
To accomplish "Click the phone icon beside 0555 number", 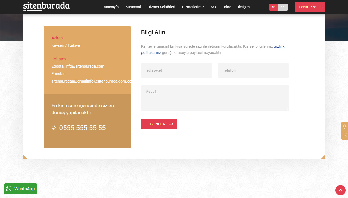I will [54, 128].
